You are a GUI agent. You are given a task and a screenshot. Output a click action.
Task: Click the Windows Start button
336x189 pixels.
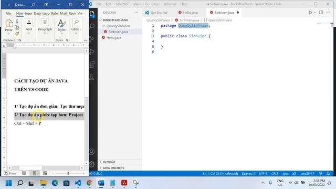9,183
